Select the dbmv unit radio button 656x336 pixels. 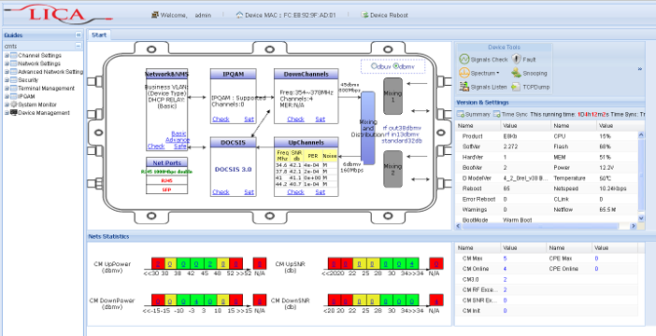pos(396,66)
